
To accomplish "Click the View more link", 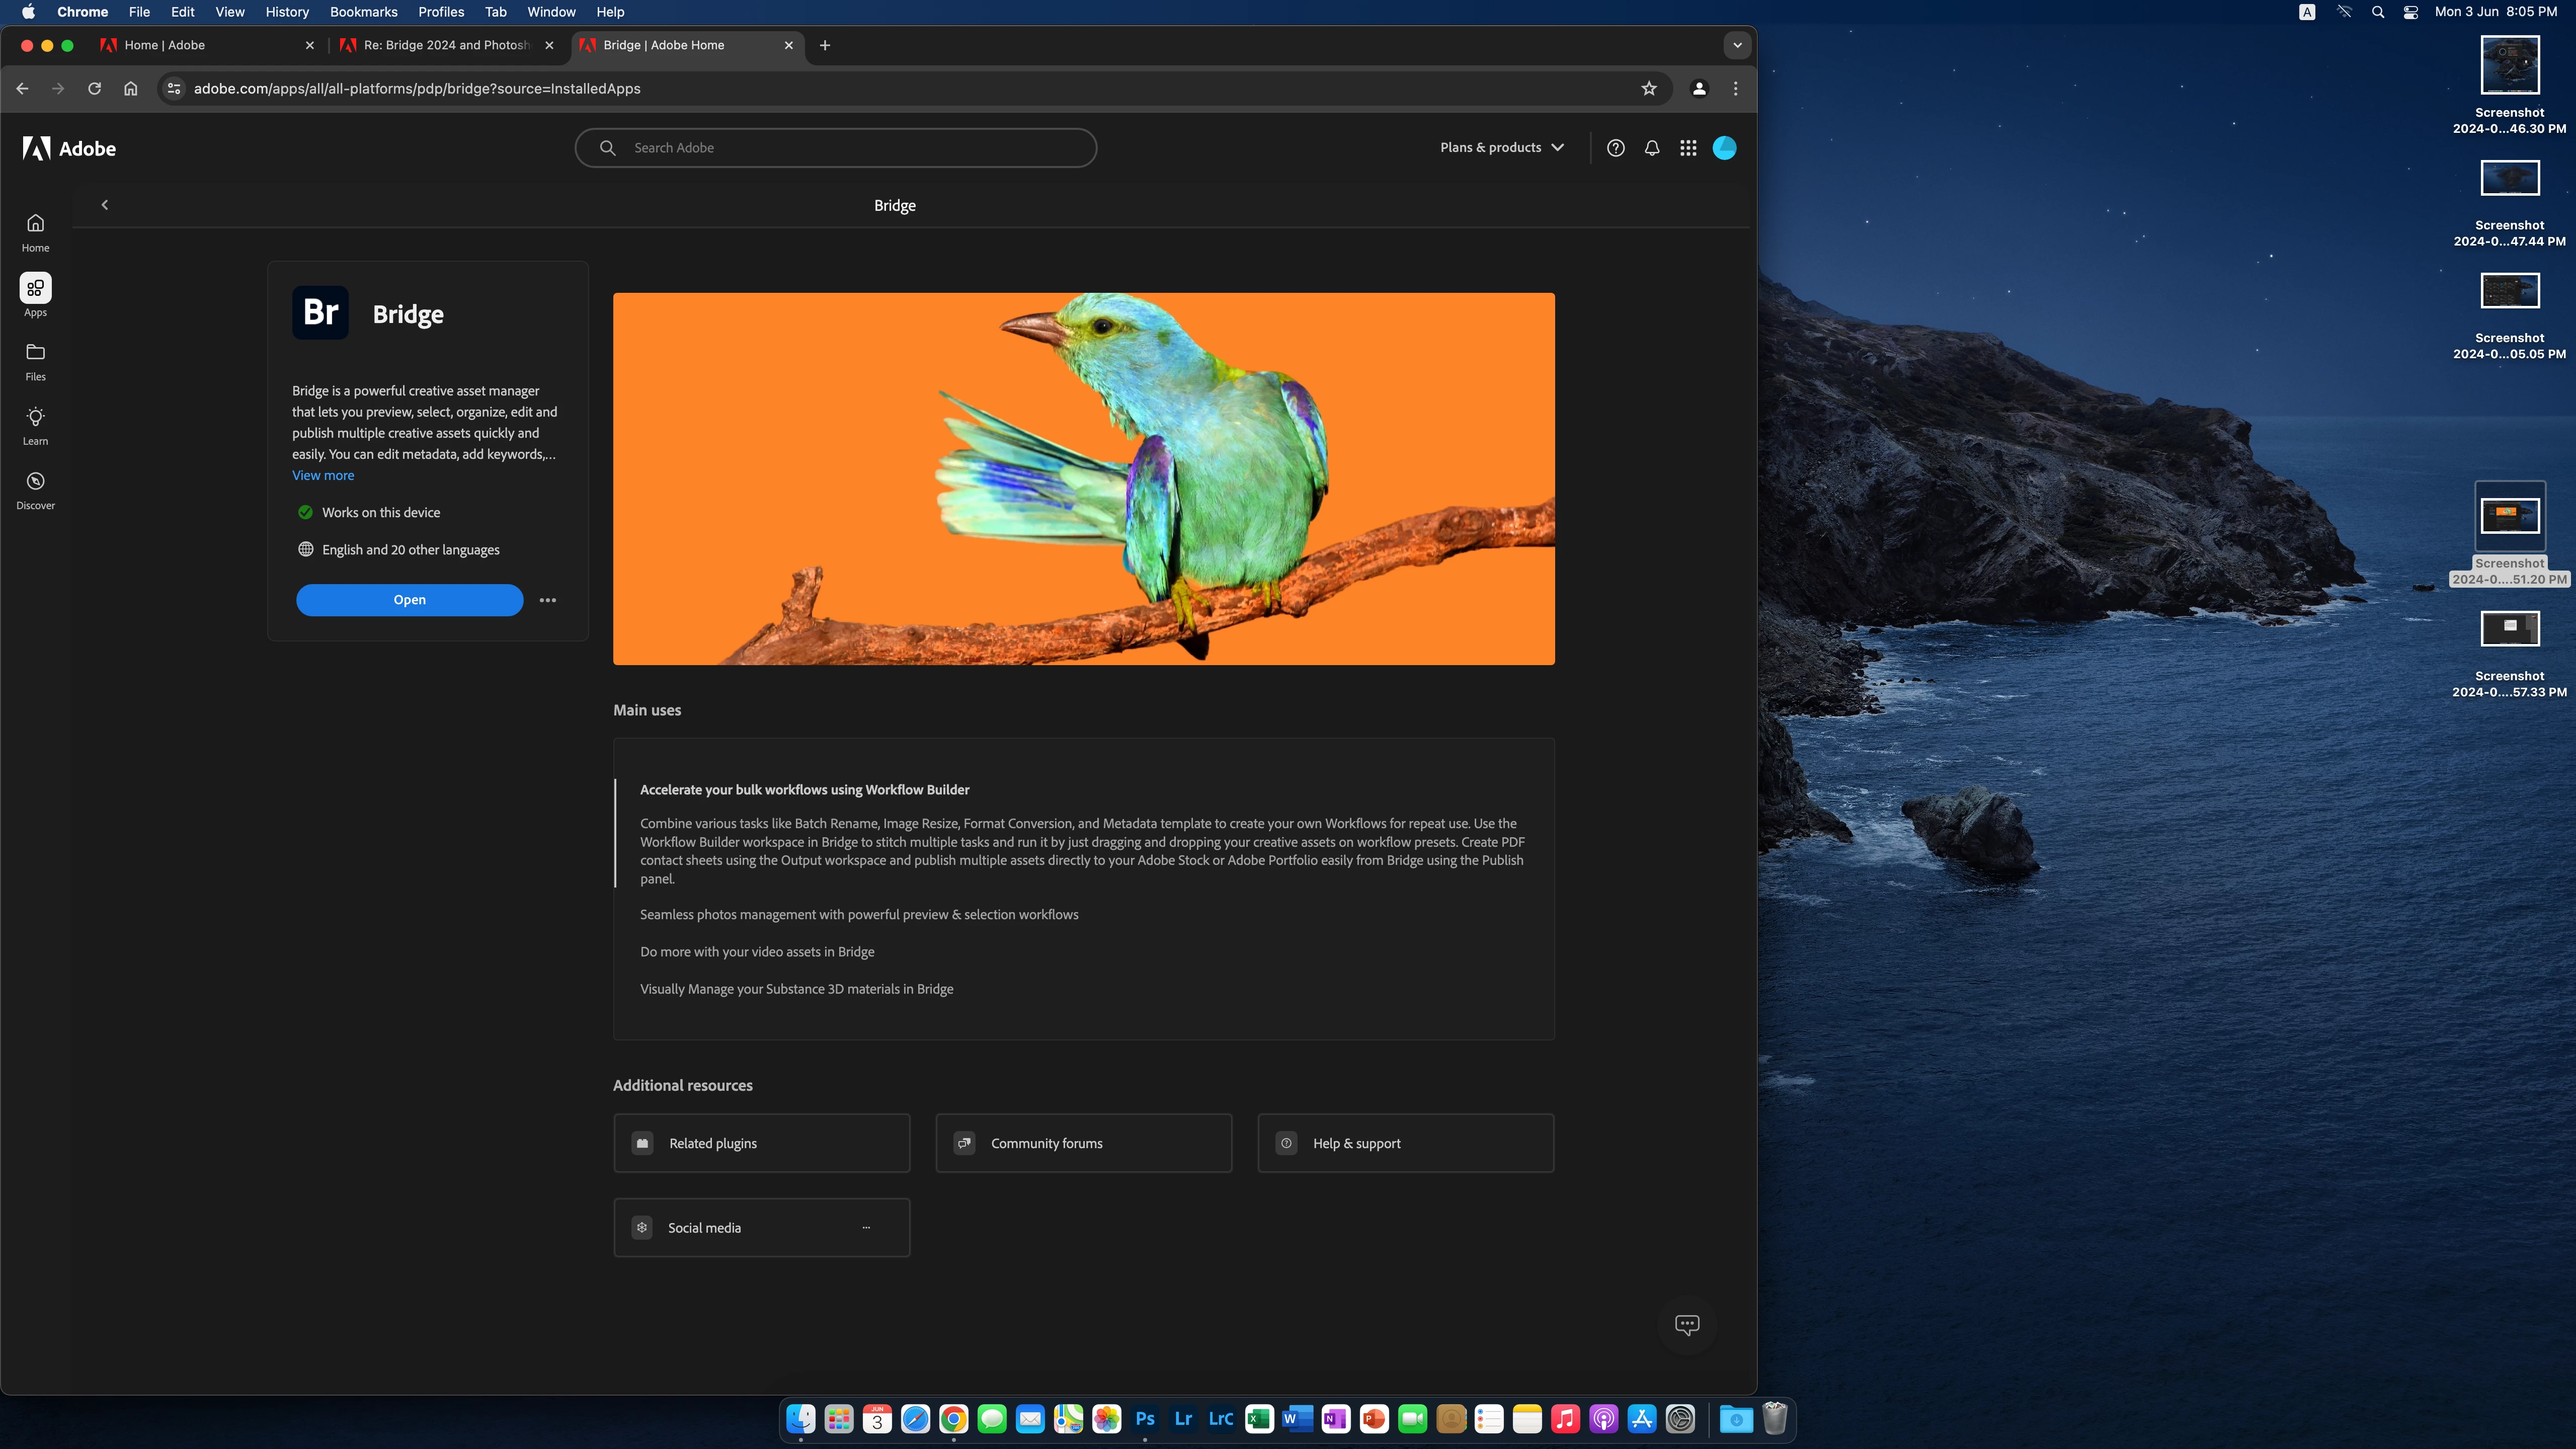I will point(322,475).
